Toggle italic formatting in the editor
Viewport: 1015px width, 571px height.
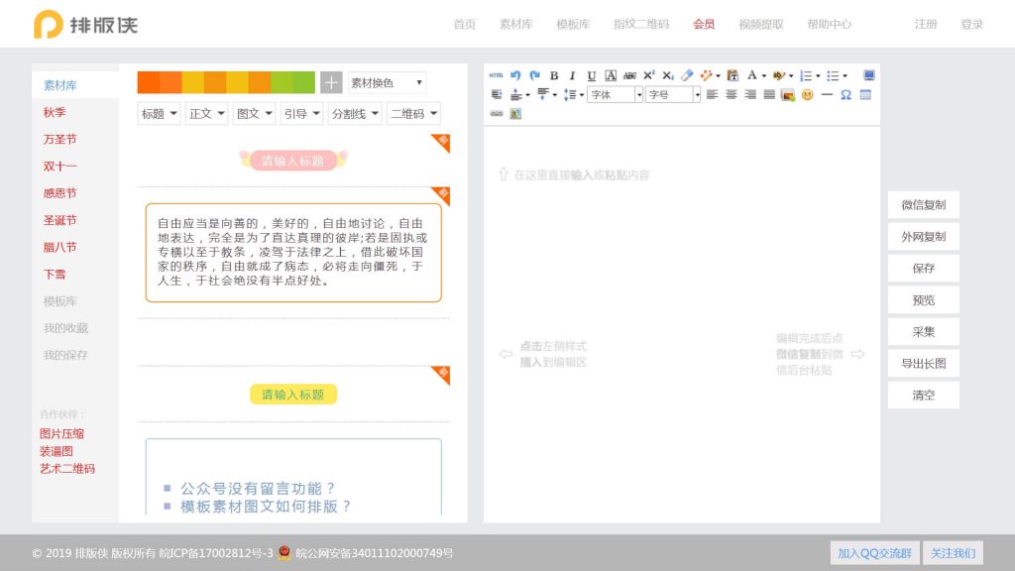click(572, 73)
